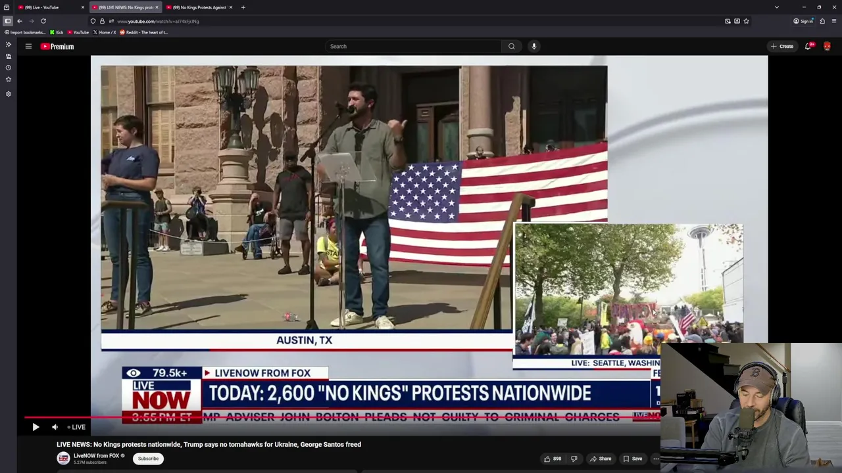Open the YouTube hamburger guide menu
This screenshot has width=842, height=473.
click(28, 46)
